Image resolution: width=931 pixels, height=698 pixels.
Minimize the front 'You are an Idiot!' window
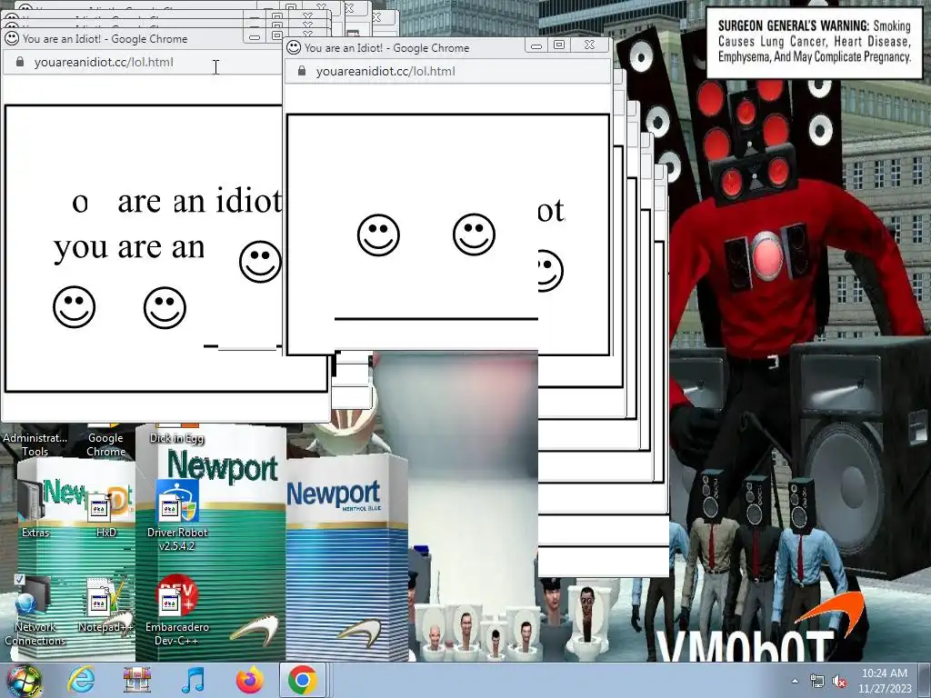pyautogui.click(x=536, y=45)
